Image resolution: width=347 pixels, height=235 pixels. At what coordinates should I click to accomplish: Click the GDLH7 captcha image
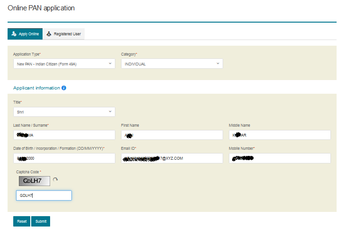(x=34, y=180)
